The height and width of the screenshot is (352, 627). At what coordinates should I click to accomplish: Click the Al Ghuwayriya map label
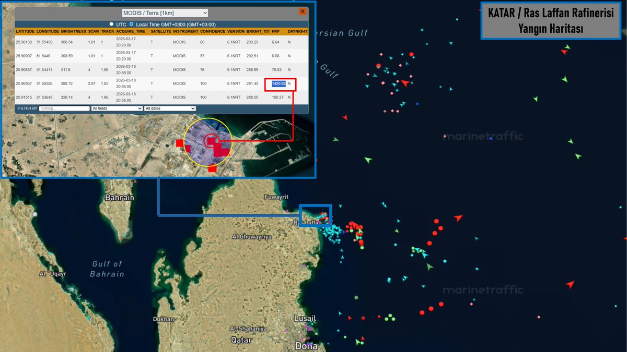252,236
